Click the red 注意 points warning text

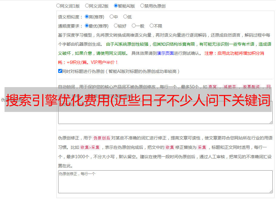(161, 58)
